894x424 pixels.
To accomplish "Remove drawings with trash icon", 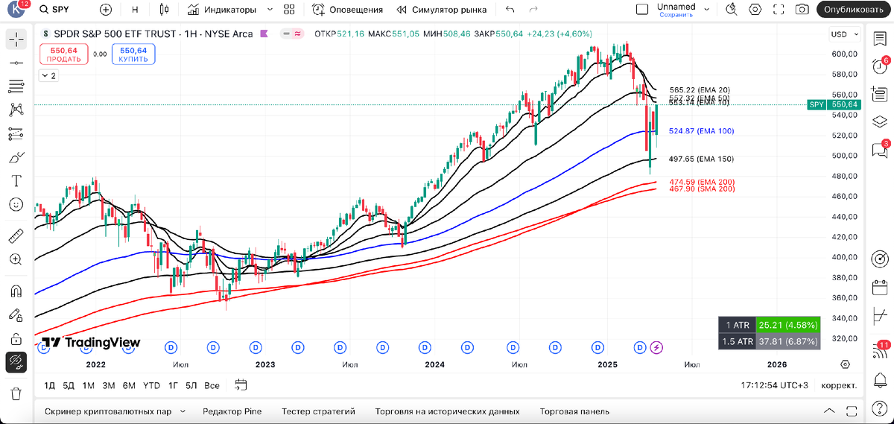I will (16, 394).
